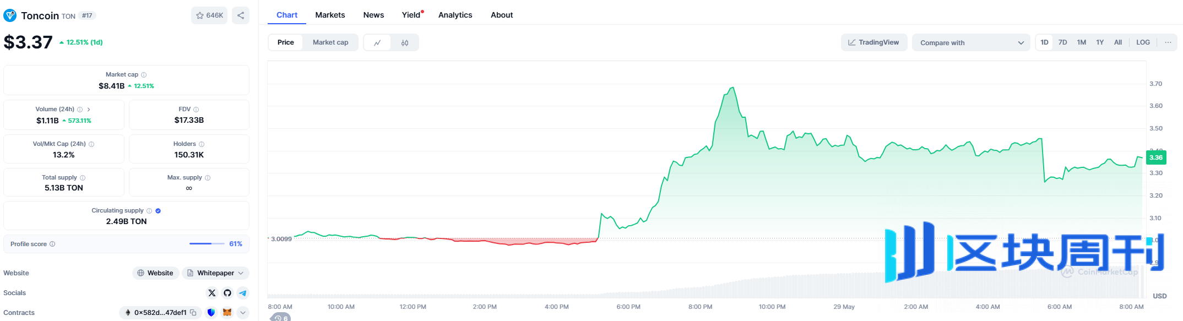Click the 29 May axis label
The height and width of the screenshot is (321, 1183).
[x=844, y=307]
